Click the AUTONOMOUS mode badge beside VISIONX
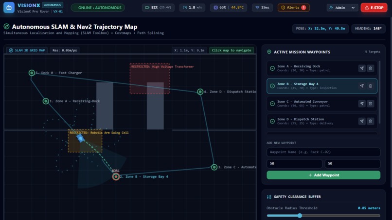Image resolution: width=392 pixels, height=220 pixels. tap(53, 5)
